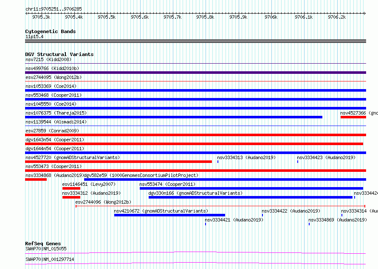378x269 pixels.
Task: Click the 9705.5k ruler tick label
Action: click(107, 17)
